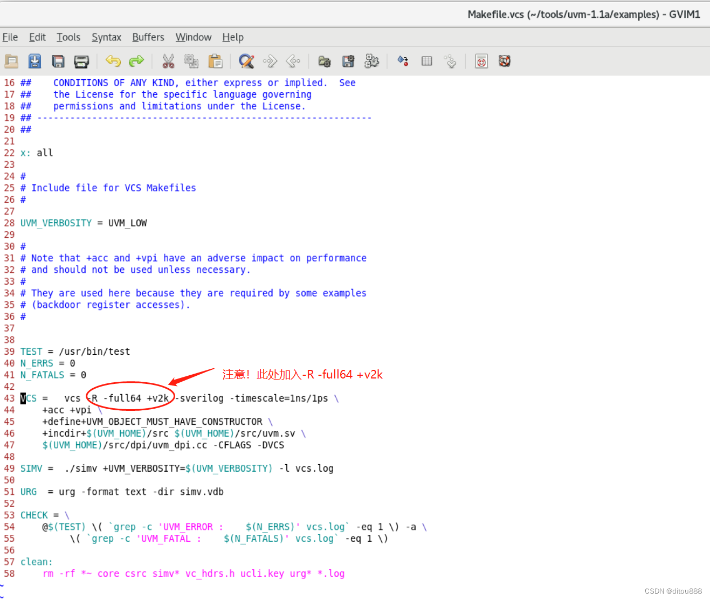Open the File menu
This screenshot has height=599, width=710.
[x=10, y=37]
